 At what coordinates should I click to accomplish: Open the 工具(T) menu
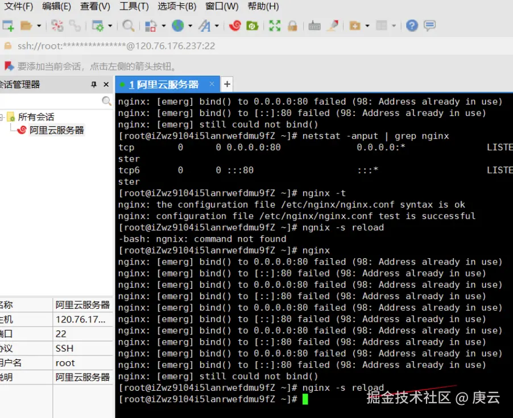click(x=134, y=6)
